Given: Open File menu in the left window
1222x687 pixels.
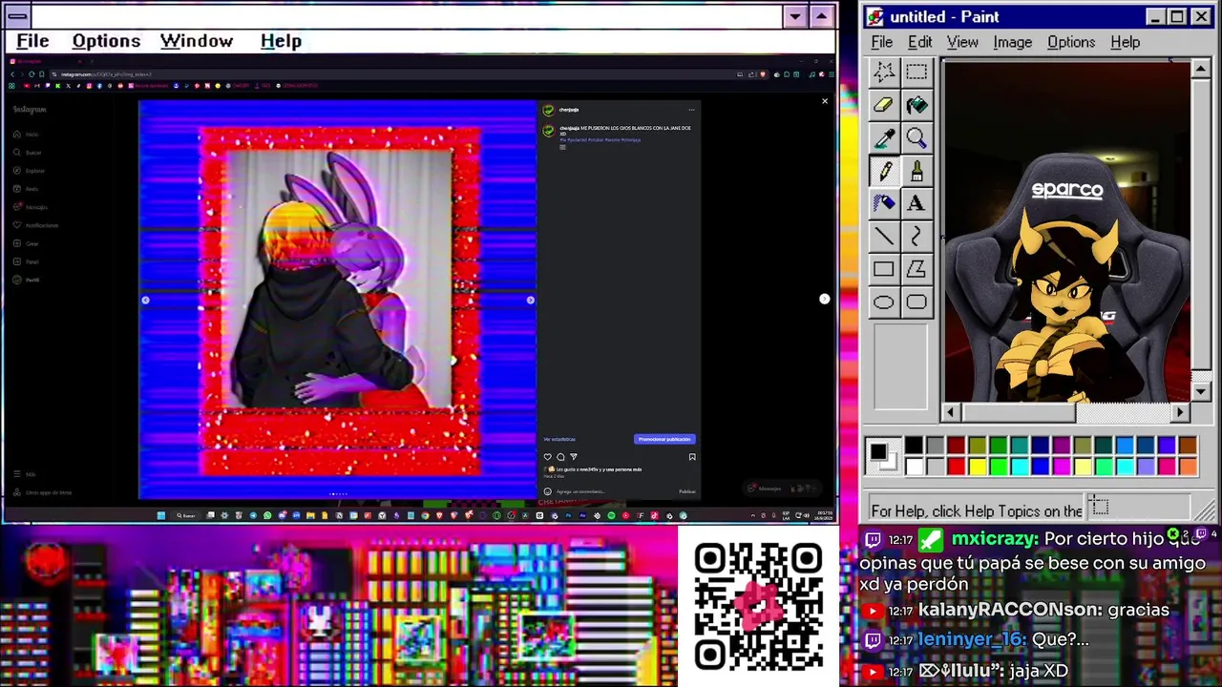Looking at the screenshot, I should click(x=32, y=41).
